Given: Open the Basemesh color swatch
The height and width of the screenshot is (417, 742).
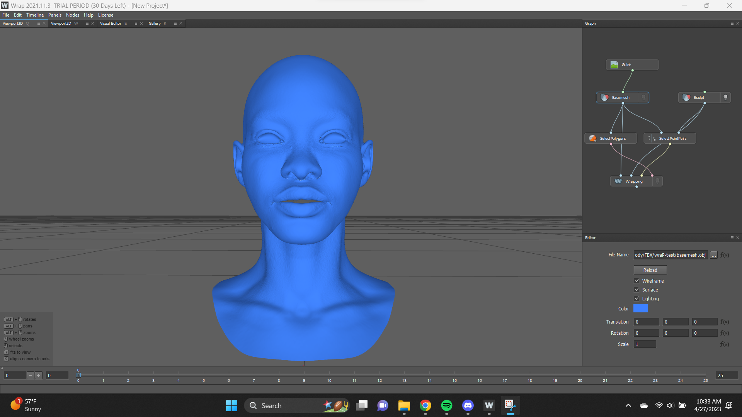Looking at the screenshot, I should (x=640, y=309).
